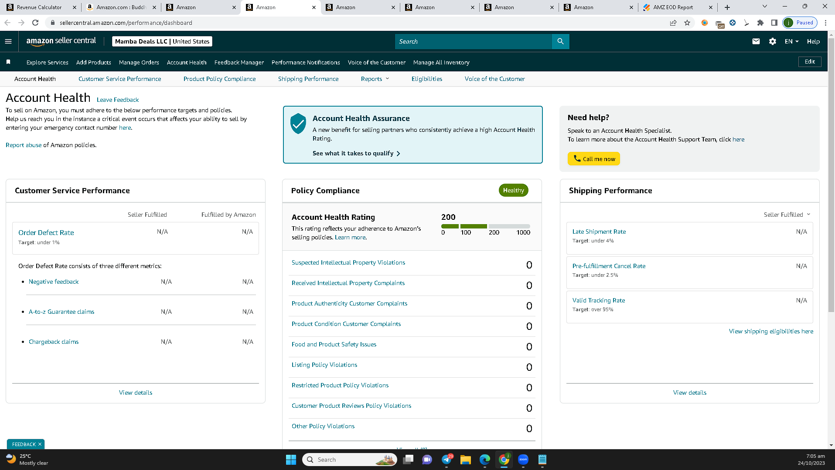
Task: Open the hamburger navigation menu
Action: (8, 41)
